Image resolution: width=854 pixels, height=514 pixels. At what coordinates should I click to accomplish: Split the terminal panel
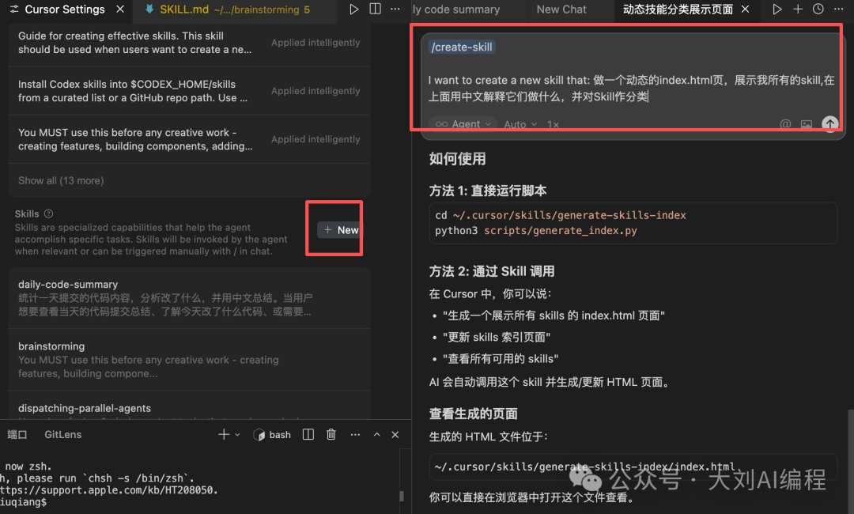coord(308,434)
